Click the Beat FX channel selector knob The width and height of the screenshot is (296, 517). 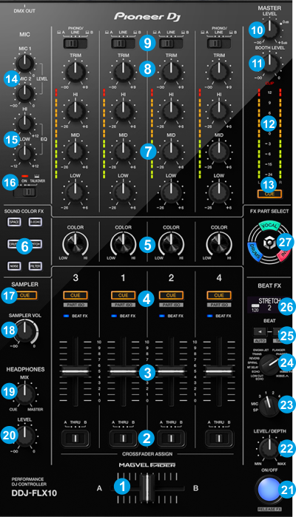269,406
